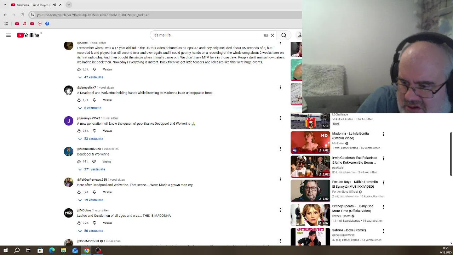
Task: Click the page vertical scrollbar thumb
Action: (451, 154)
